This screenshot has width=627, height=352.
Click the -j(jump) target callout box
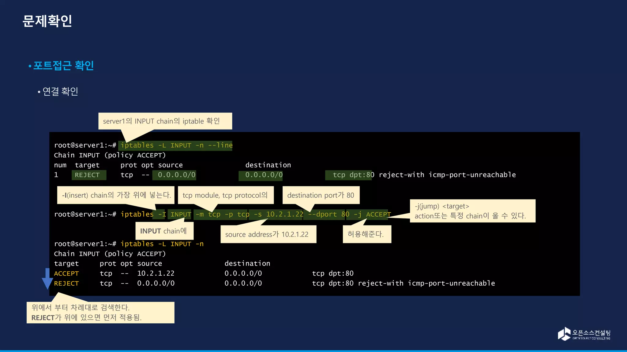472,211
